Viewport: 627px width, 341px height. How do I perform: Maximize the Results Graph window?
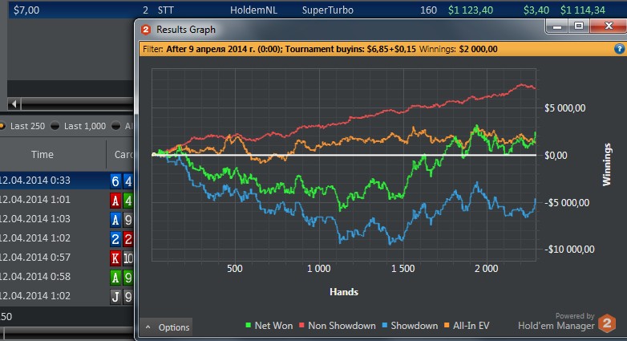coord(579,26)
